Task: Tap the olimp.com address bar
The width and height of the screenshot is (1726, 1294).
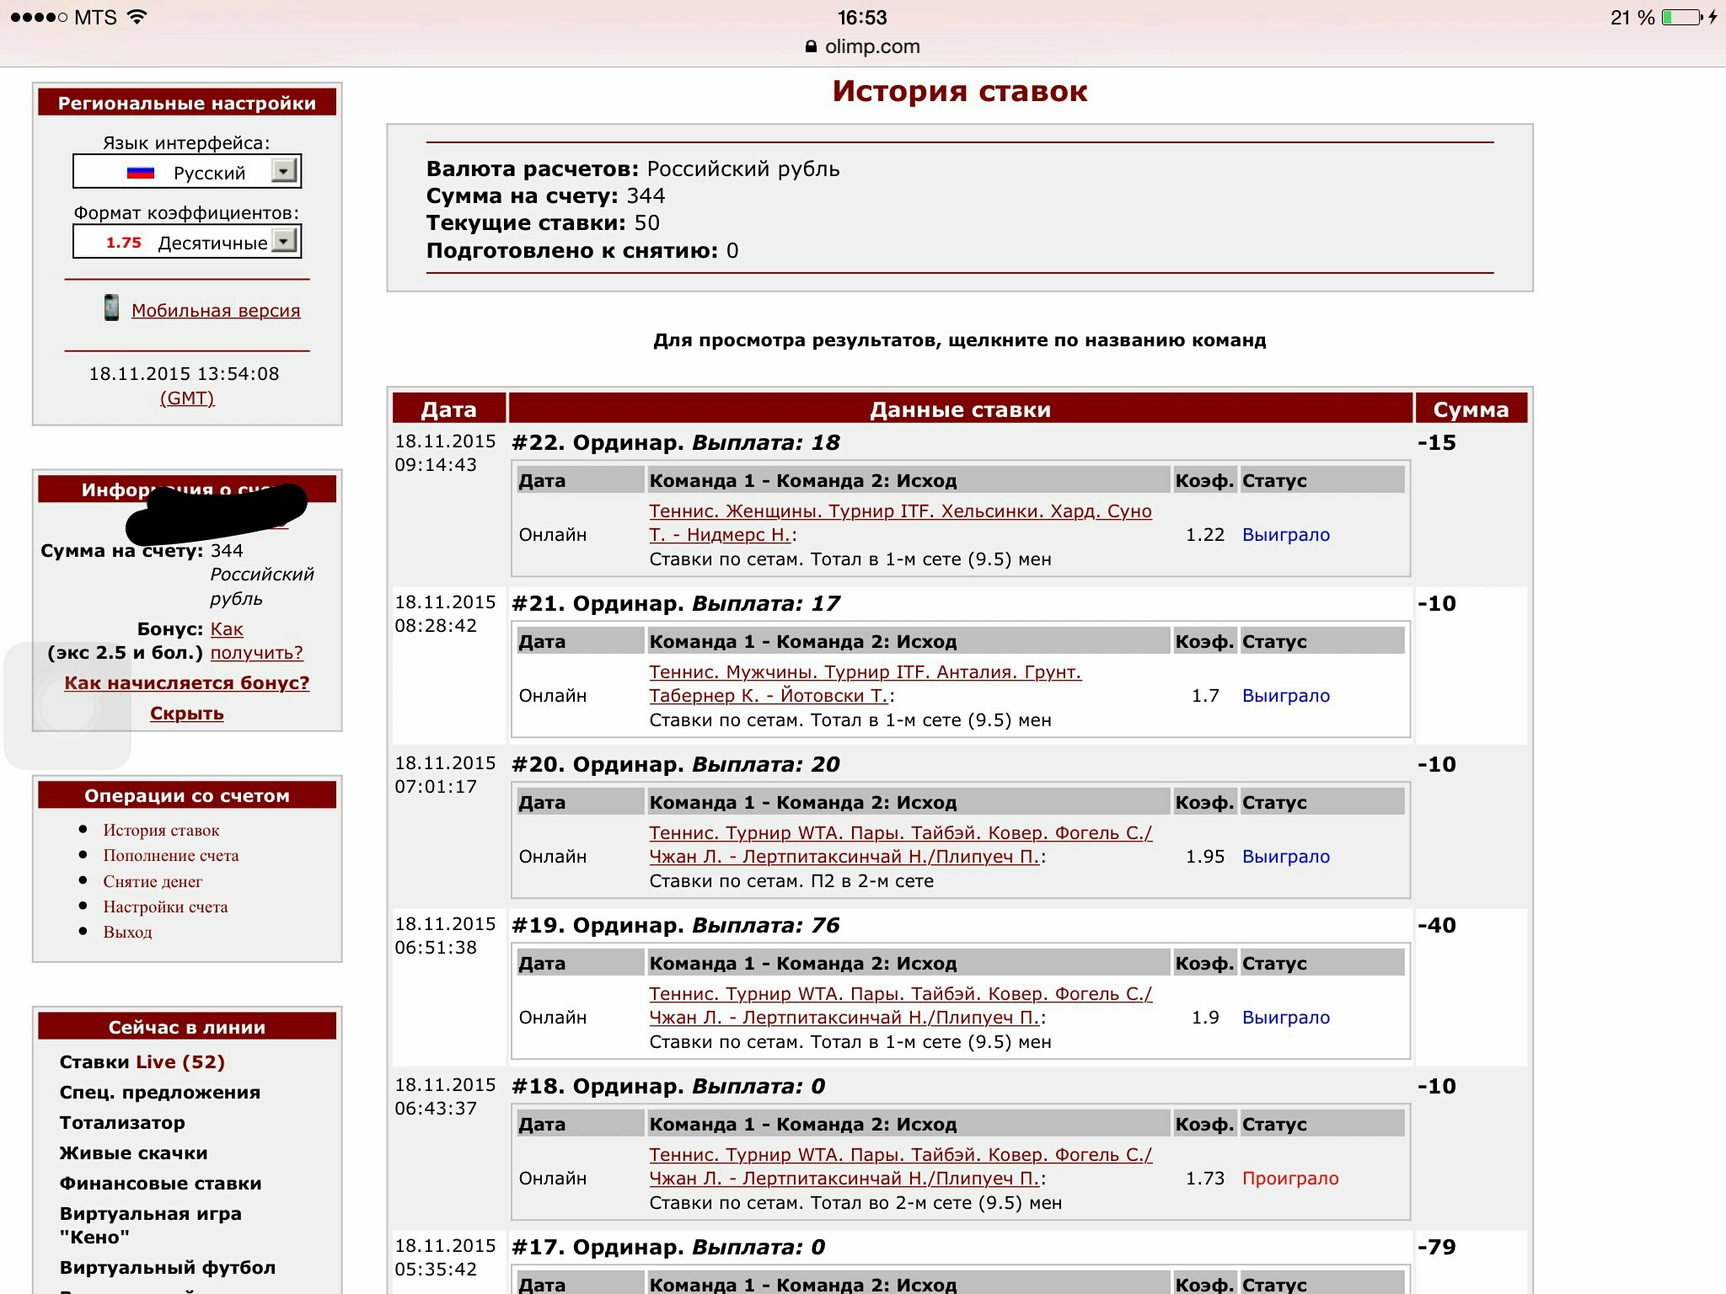Action: click(863, 47)
